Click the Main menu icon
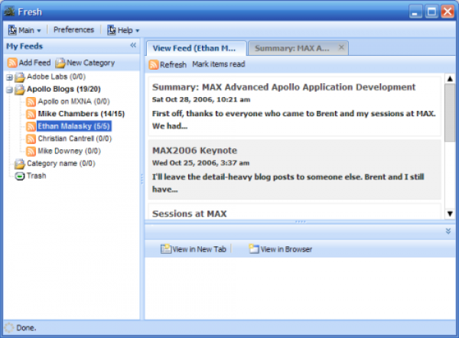This screenshot has width=459, height=338. pyautogui.click(x=12, y=30)
